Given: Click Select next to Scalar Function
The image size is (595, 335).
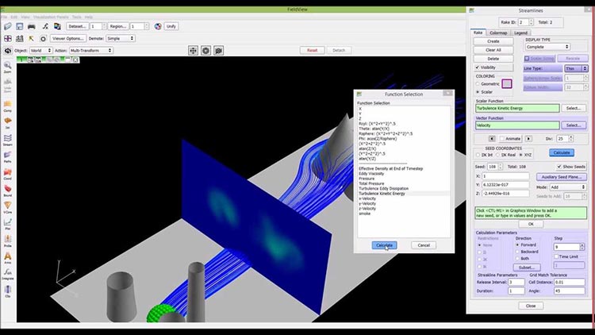Looking at the screenshot, I should click(x=574, y=108).
